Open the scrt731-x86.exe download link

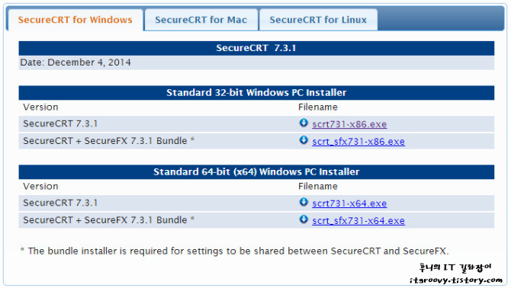pyautogui.click(x=349, y=124)
